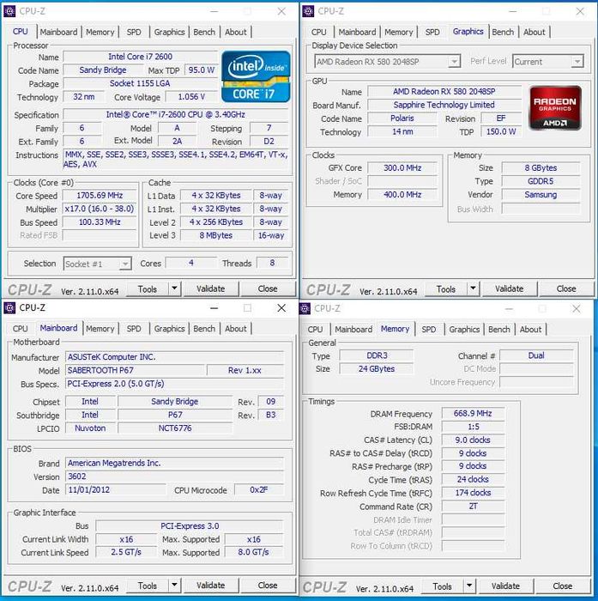Open About tab in CPU window
Image resolution: width=598 pixels, height=601 pixels.
click(x=236, y=32)
